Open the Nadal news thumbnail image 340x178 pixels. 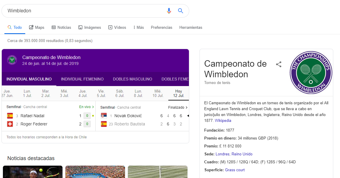(x=33, y=172)
